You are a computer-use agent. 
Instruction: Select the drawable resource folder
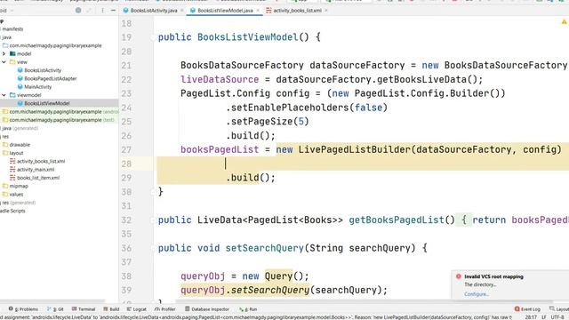(20, 145)
